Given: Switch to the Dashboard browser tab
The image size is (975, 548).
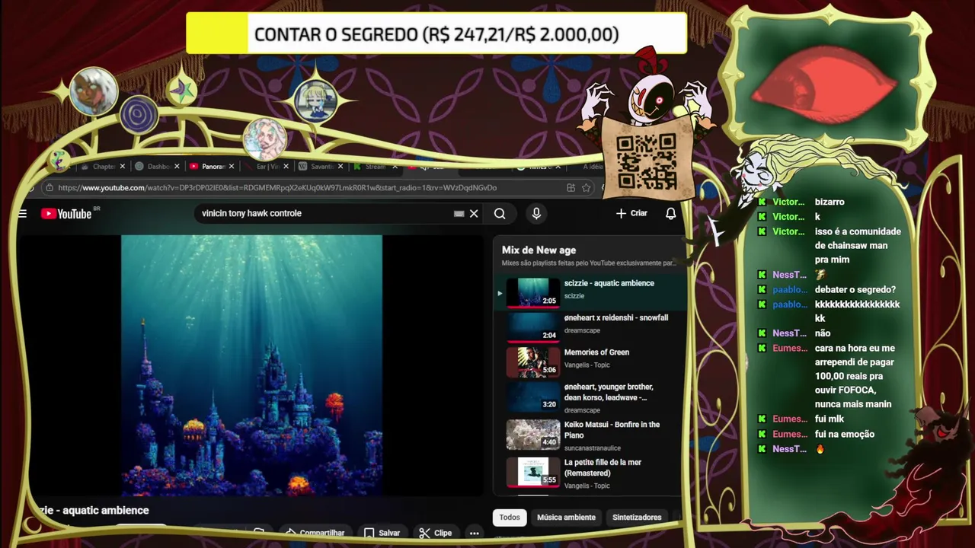Looking at the screenshot, I should (156, 167).
